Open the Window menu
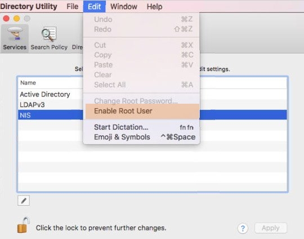Image resolution: width=304 pixels, height=239 pixels. pyautogui.click(x=124, y=6)
